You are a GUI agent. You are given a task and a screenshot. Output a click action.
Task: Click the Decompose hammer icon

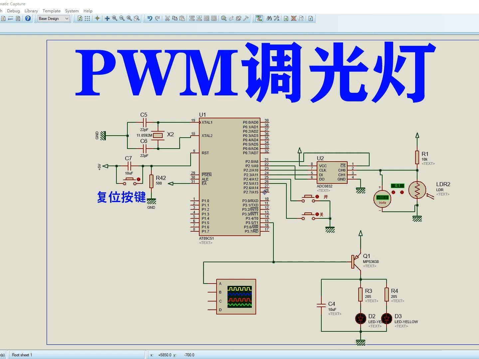pos(246,19)
